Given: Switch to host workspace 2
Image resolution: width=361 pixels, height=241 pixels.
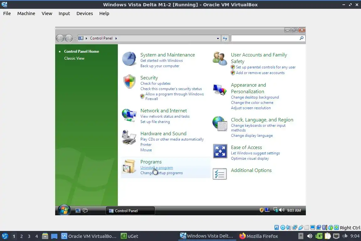Looking at the screenshot, I should pos(21,236).
